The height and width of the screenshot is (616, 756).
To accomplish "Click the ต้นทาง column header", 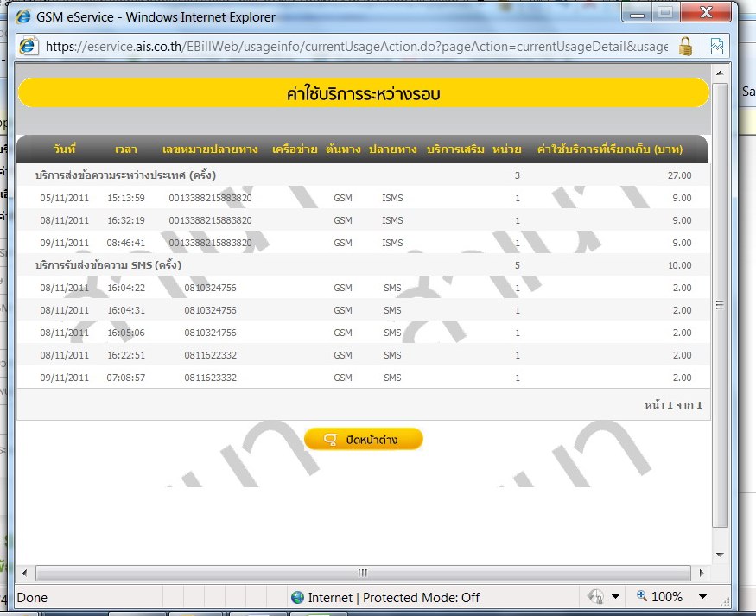I will [343, 149].
